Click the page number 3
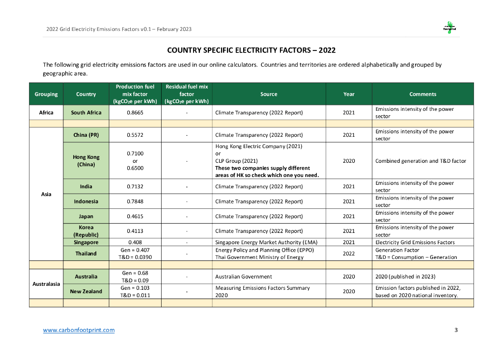The image size is (503, 355). 456,330
